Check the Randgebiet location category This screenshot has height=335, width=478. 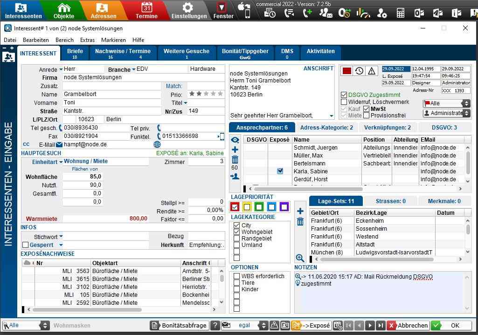tap(236, 239)
